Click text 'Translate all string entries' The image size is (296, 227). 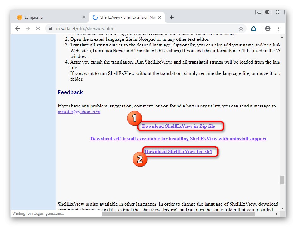coord(96,45)
